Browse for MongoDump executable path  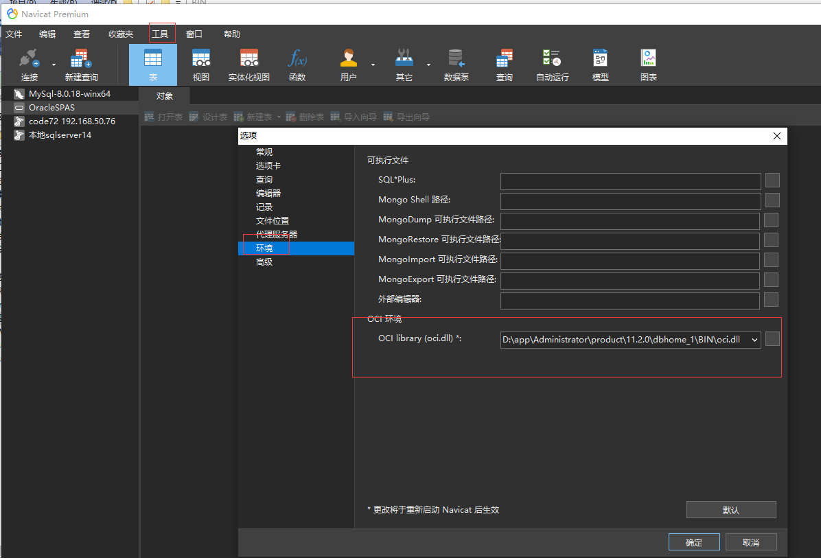(772, 220)
